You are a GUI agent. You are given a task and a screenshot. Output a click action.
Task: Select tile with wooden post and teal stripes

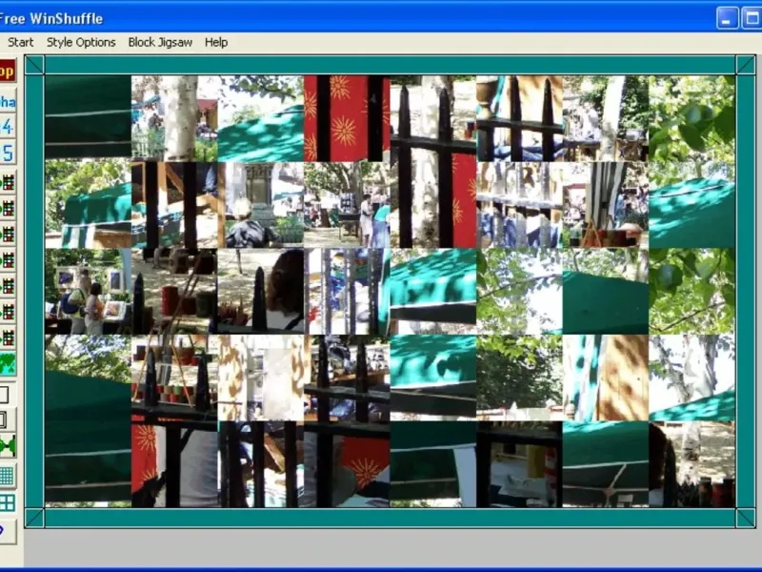click(606, 378)
